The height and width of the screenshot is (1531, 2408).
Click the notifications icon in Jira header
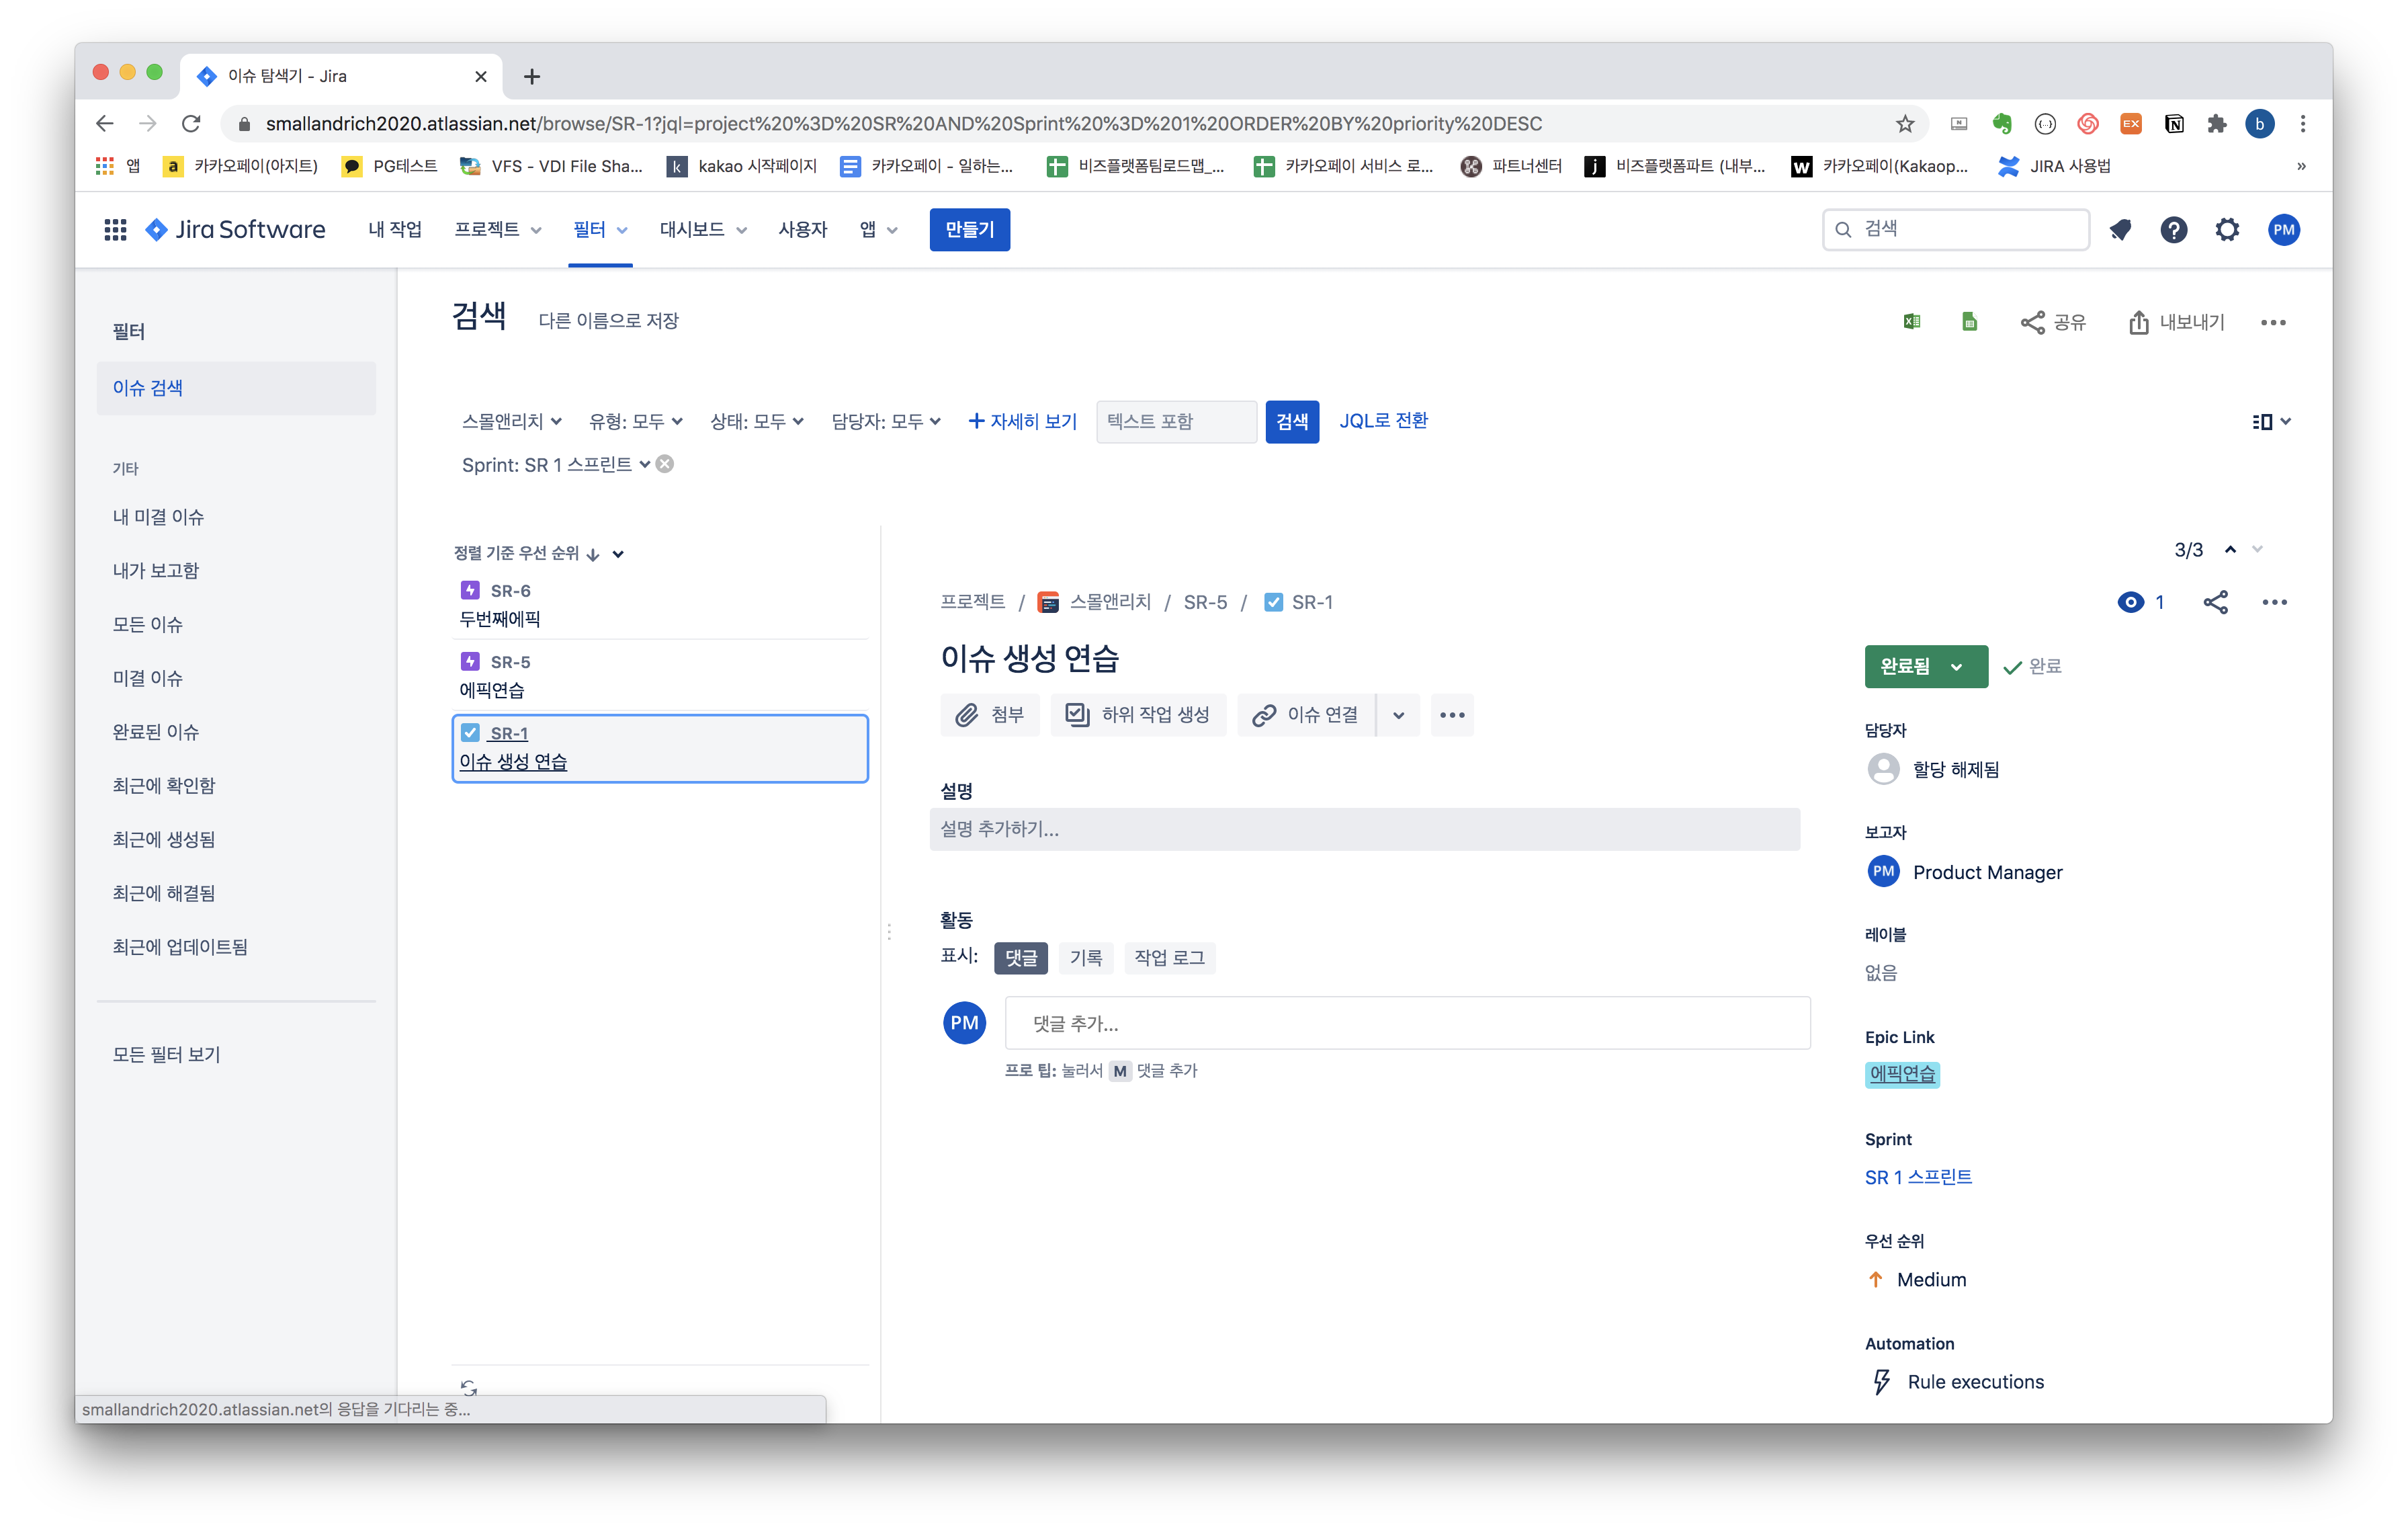click(x=2120, y=230)
